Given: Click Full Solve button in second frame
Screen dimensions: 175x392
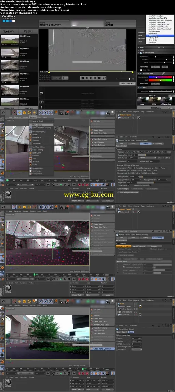Looking at the screenshot, I should pyautogui.click(x=102, y=121).
